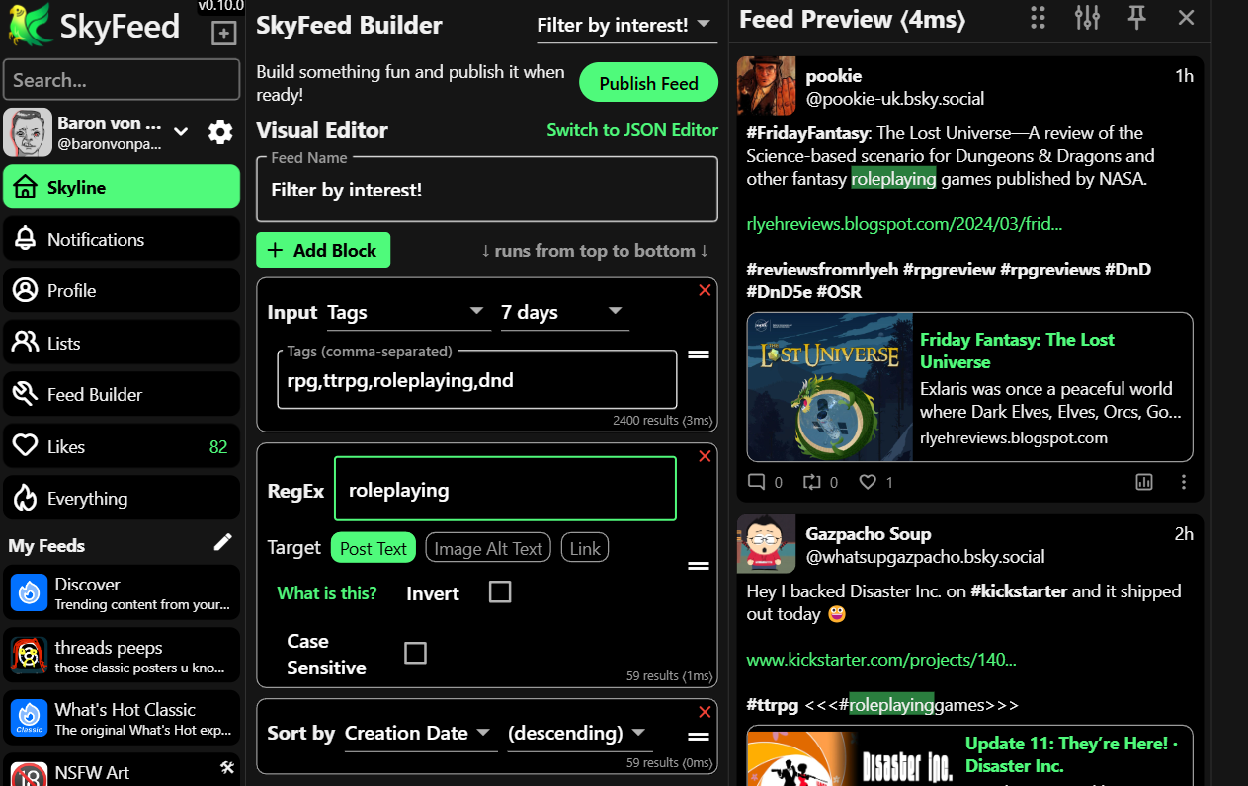Open Likes page
Viewport: 1248px width, 786px height.
coord(122,446)
